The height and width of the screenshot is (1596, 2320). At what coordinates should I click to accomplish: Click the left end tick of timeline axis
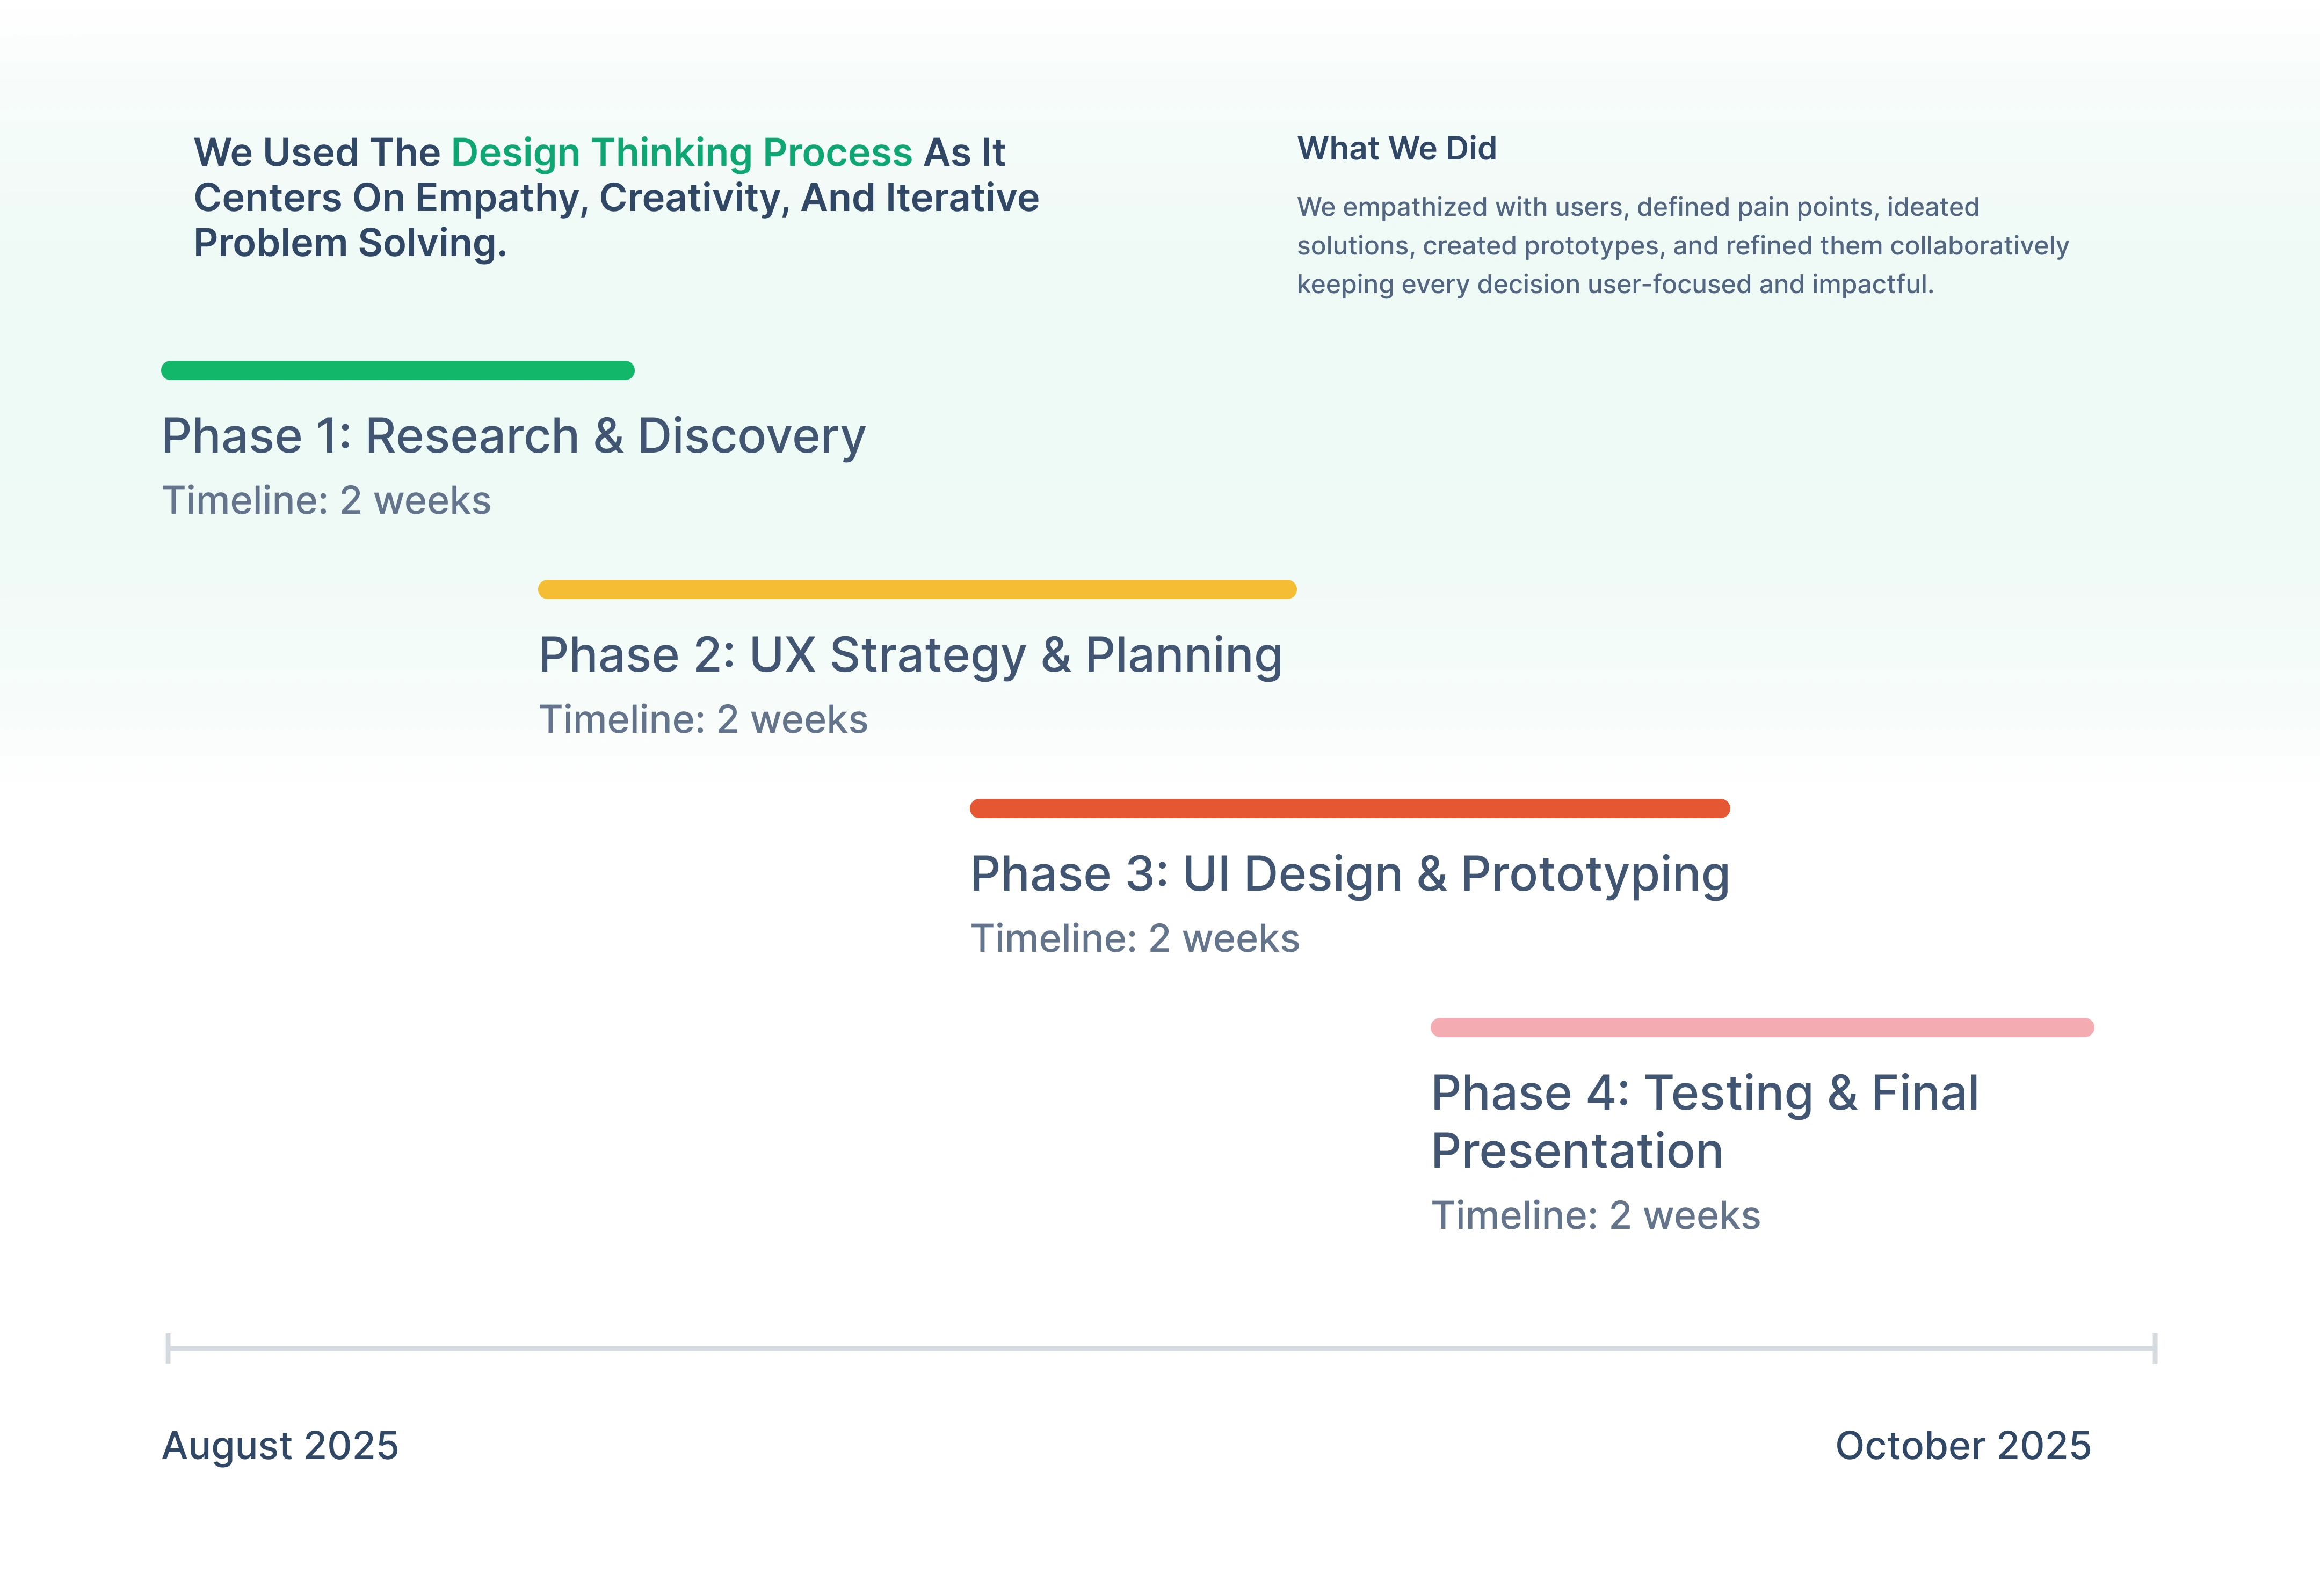(168, 1348)
